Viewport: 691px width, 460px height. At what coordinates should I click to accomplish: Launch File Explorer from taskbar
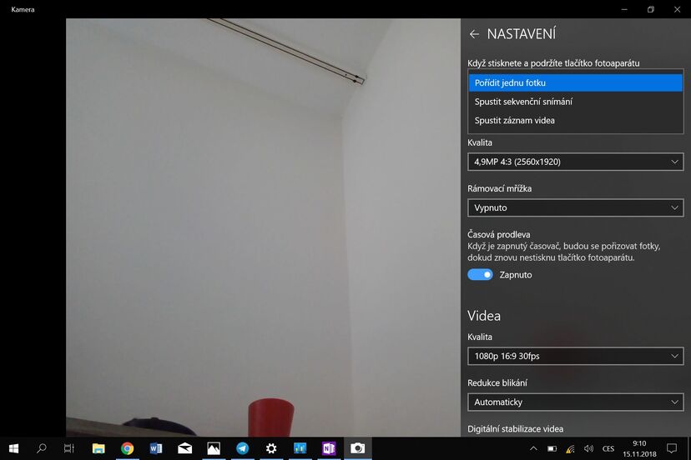[98, 448]
